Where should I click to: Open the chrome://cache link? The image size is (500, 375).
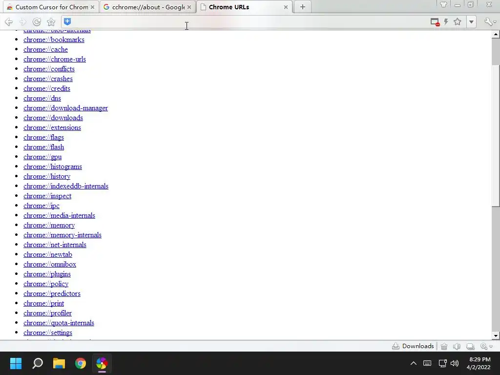click(45, 49)
